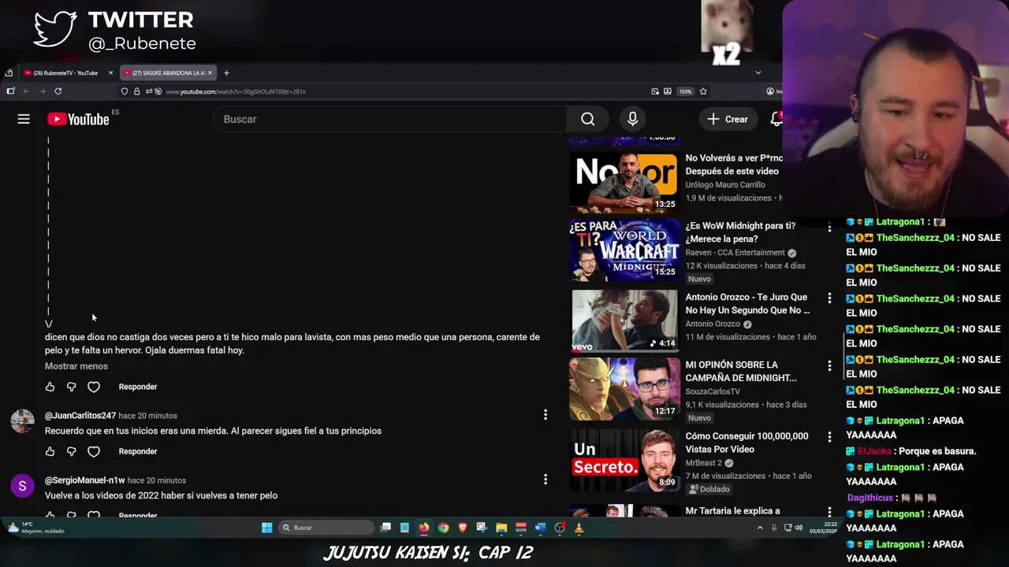Reply to the @JuanCarlitos247 comment

coord(138,451)
